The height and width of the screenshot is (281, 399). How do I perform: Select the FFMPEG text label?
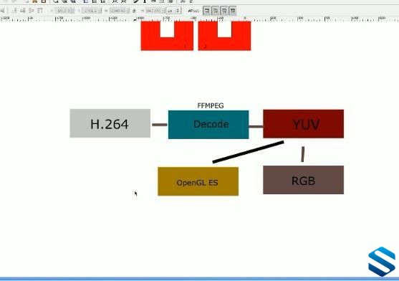(211, 105)
